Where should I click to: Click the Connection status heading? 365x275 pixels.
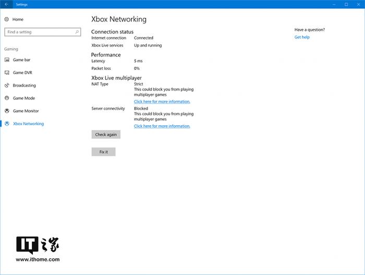pos(112,32)
